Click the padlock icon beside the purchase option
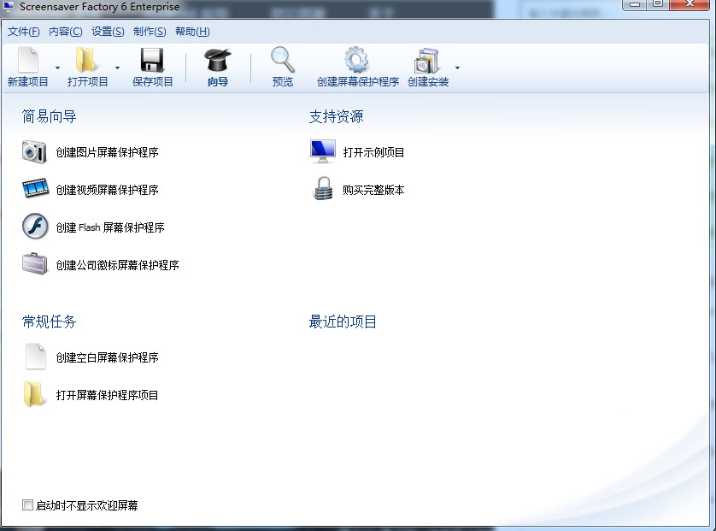 click(321, 189)
